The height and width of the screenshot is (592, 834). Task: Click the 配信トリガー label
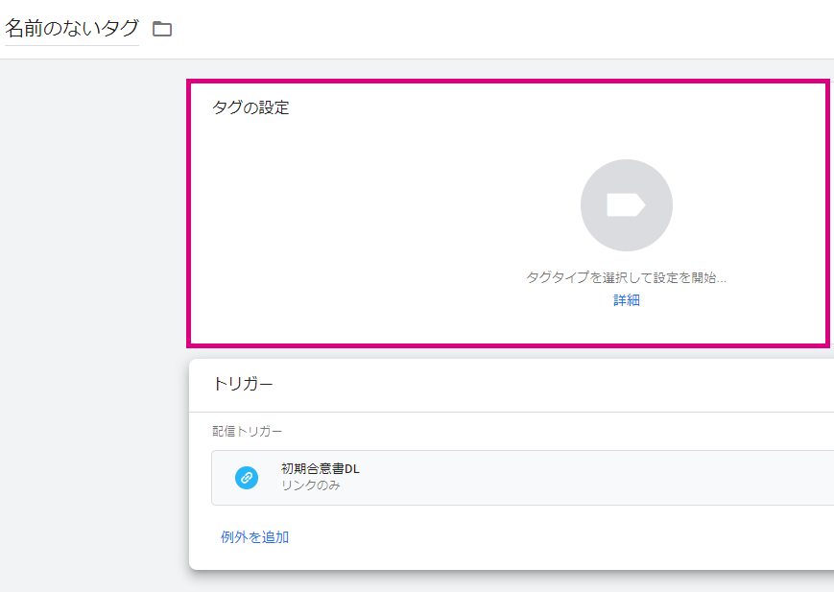tap(247, 432)
